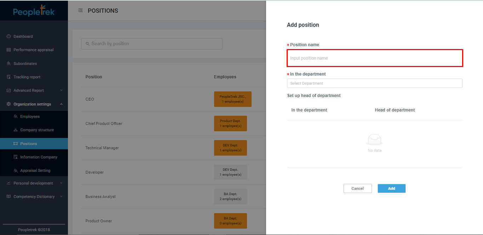The height and width of the screenshot is (235, 483).
Task: Open the Select Department dropdown
Action: tap(374, 83)
